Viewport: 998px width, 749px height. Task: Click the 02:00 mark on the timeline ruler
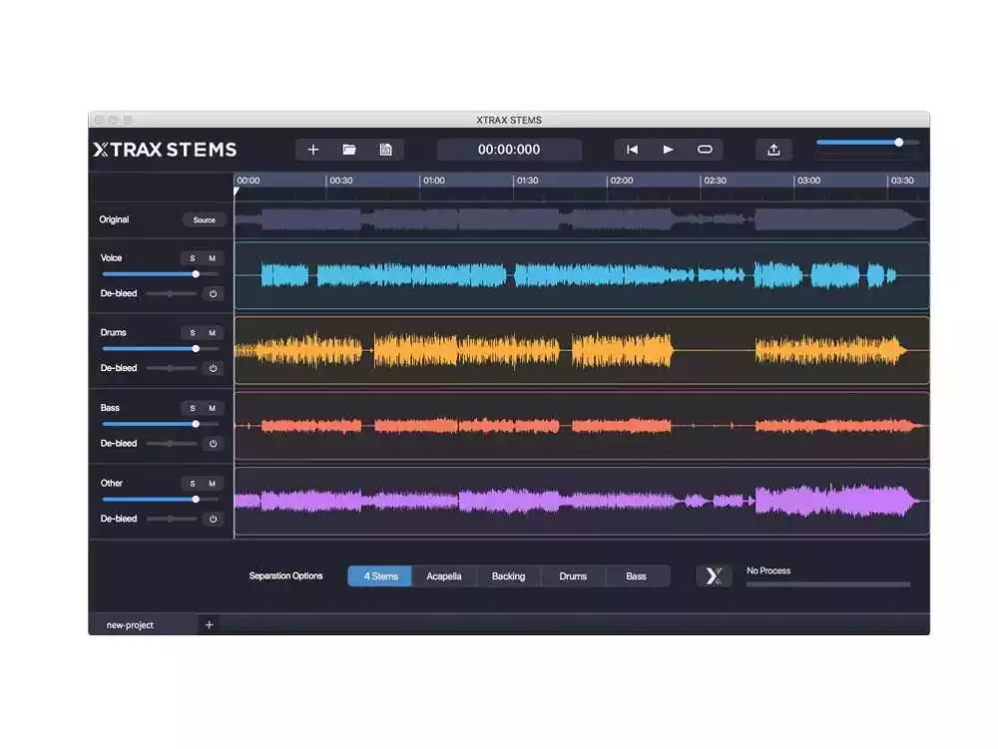pyautogui.click(x=621, y=181)
